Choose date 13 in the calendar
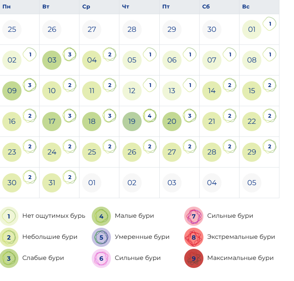294x281 pixels. 172,91
